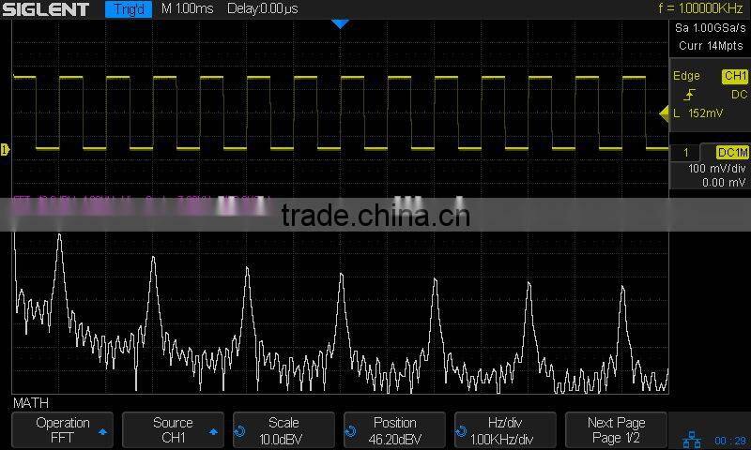
Task: Click the channel 1 ground marker
Action: [5, 149]
